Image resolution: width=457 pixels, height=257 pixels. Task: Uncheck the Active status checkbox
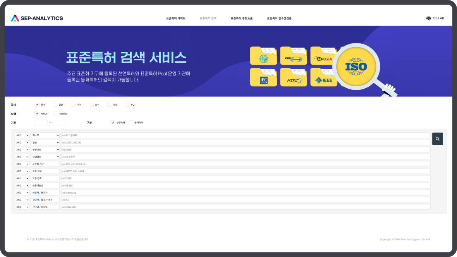pos(37,114)
